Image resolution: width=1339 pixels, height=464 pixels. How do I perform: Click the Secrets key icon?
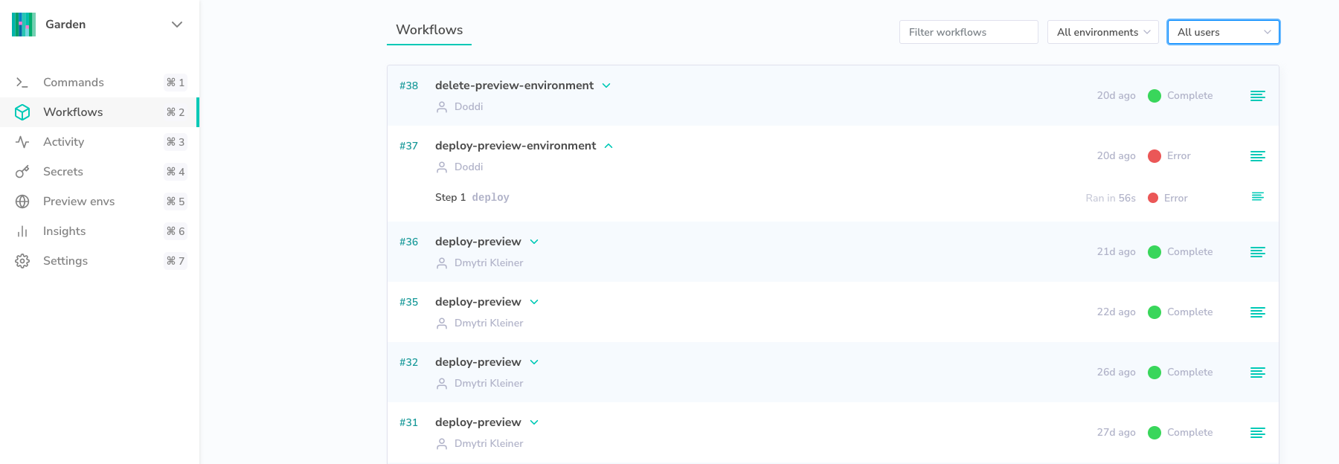(x=22, y=172)
